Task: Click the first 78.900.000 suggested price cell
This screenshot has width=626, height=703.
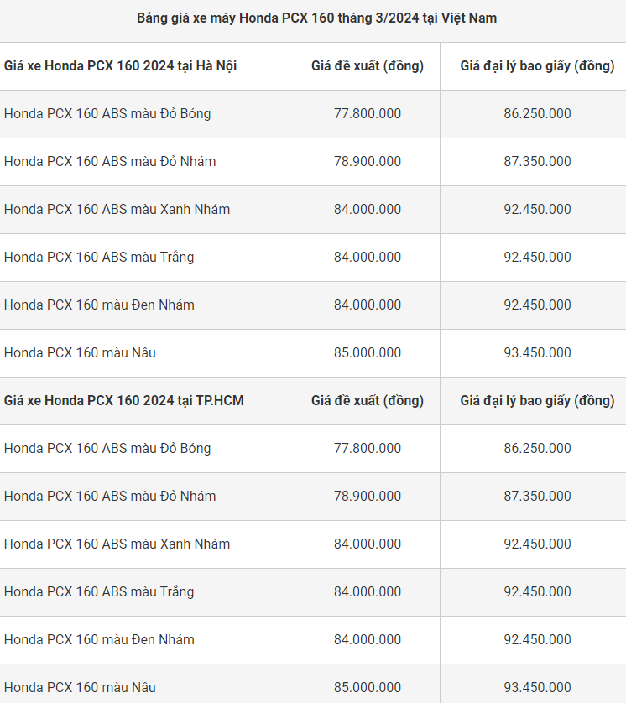Action: tap(368, 161)
